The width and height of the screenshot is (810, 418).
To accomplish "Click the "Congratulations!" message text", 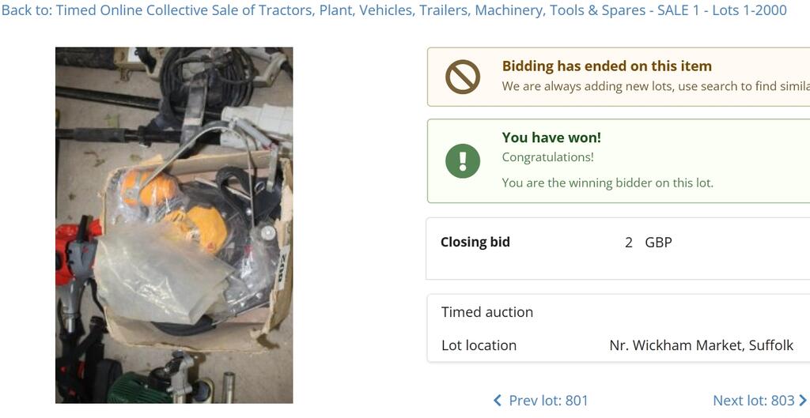I will tap(547, 157).
